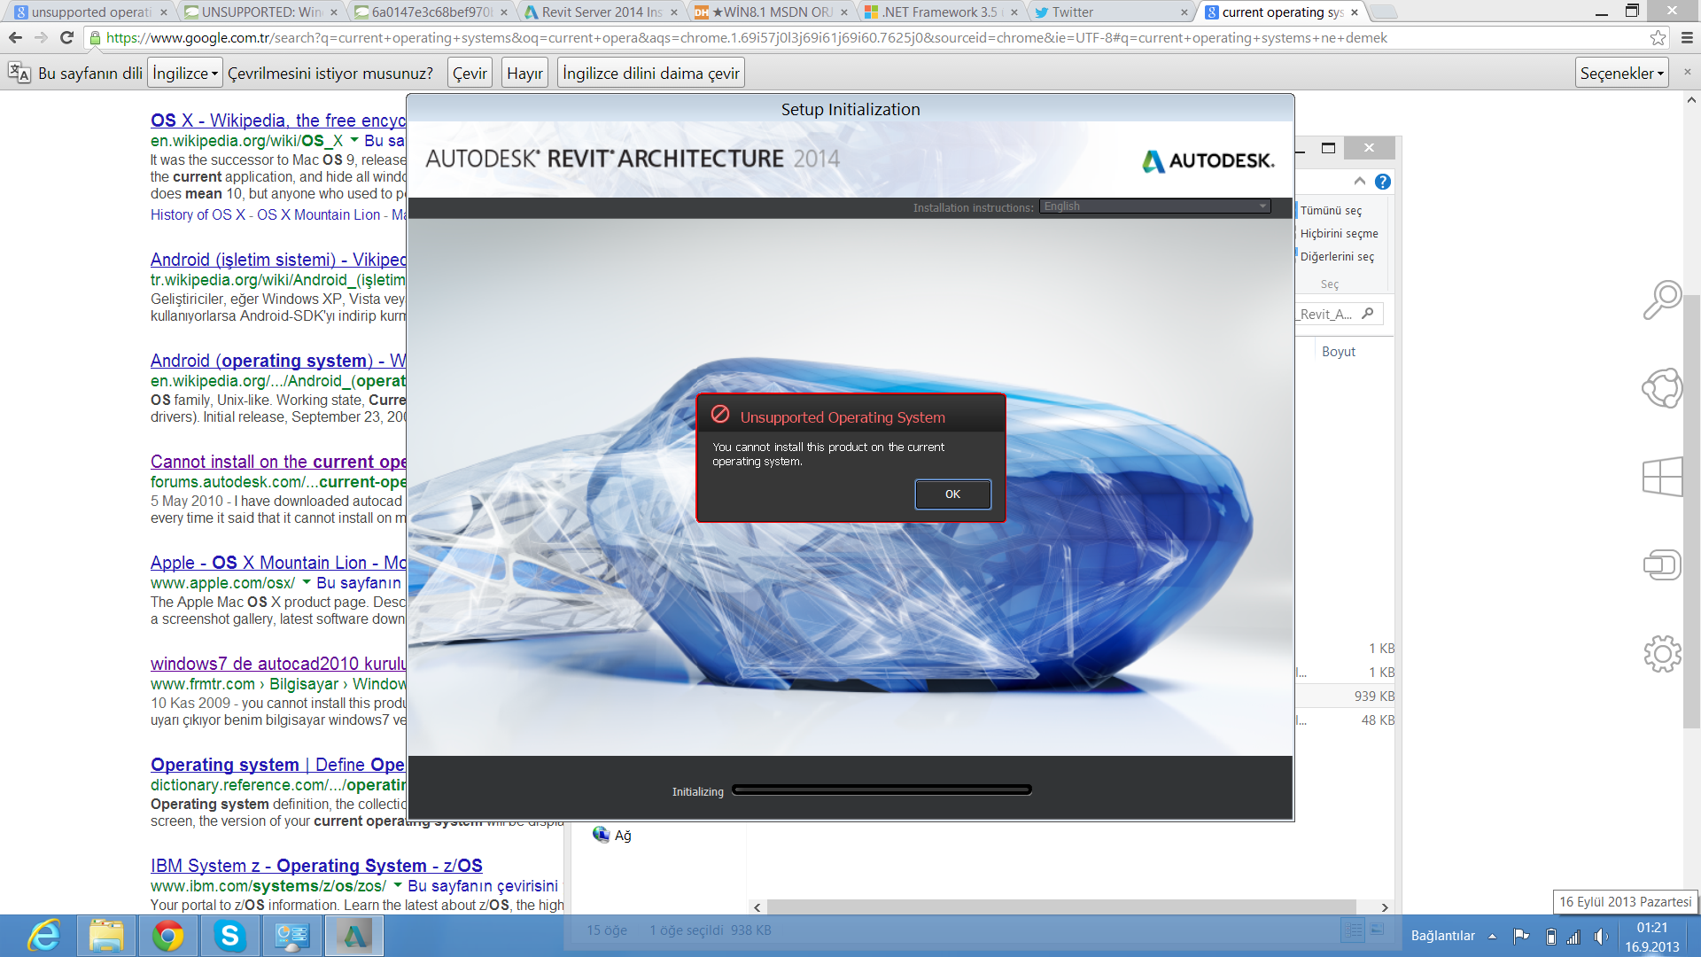
Task: Click the Hayır button
Action: (524, 73)
